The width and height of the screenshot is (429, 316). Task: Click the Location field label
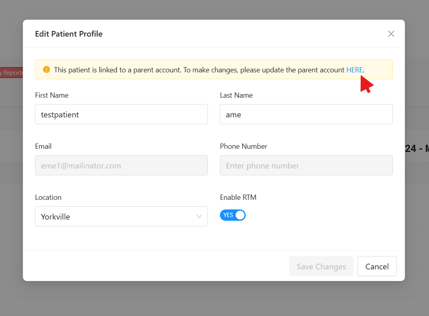pos(48,197)
